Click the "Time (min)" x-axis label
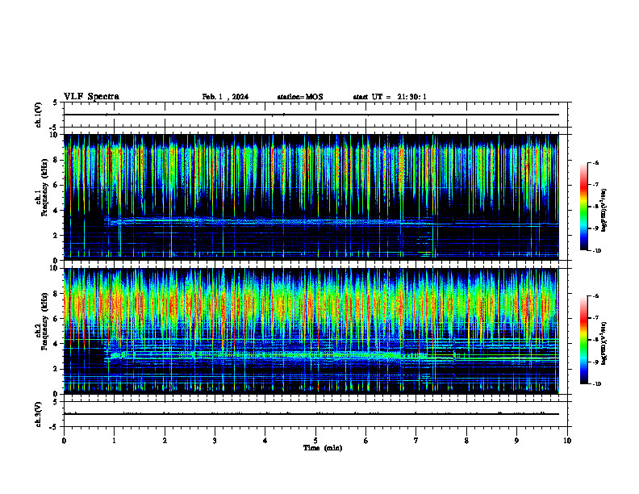The height and width of the screenshot is (494, 639). click(323, 448)
